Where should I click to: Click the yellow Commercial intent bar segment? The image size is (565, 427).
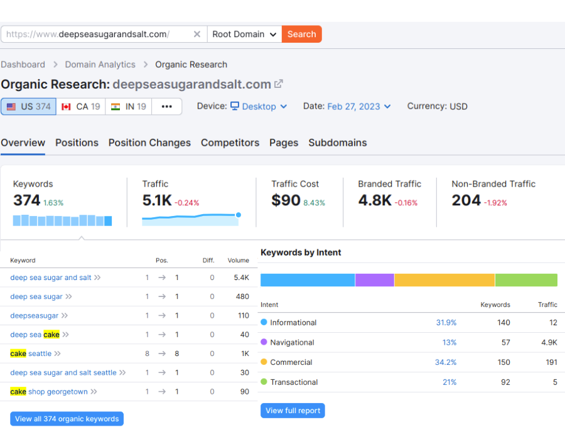(x=444, y=280)
